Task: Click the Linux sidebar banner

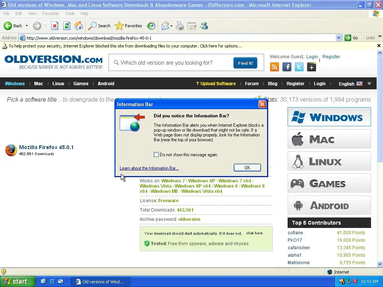Action: pyautogui.click(x=329, y=161)
